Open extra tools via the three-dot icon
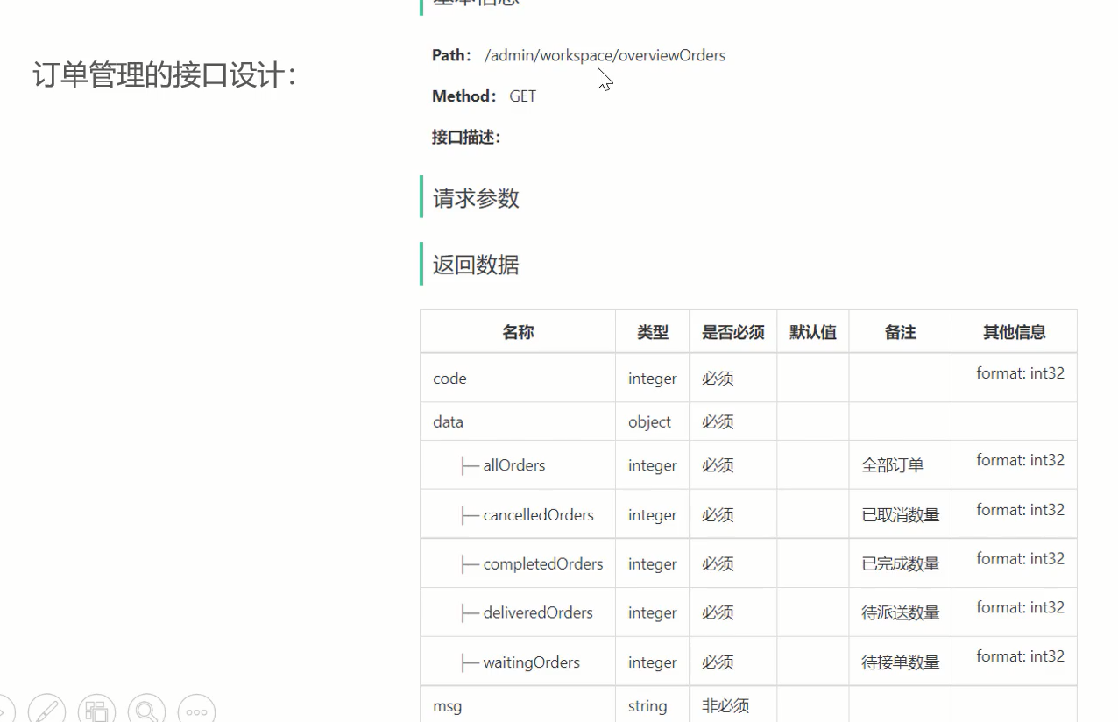Image resolution: width=1118 pixels, height=722 pixels. (196, 709)
